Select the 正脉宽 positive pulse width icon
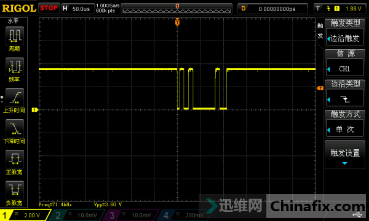This screenshot has height=221, width=369. (15, 159)
